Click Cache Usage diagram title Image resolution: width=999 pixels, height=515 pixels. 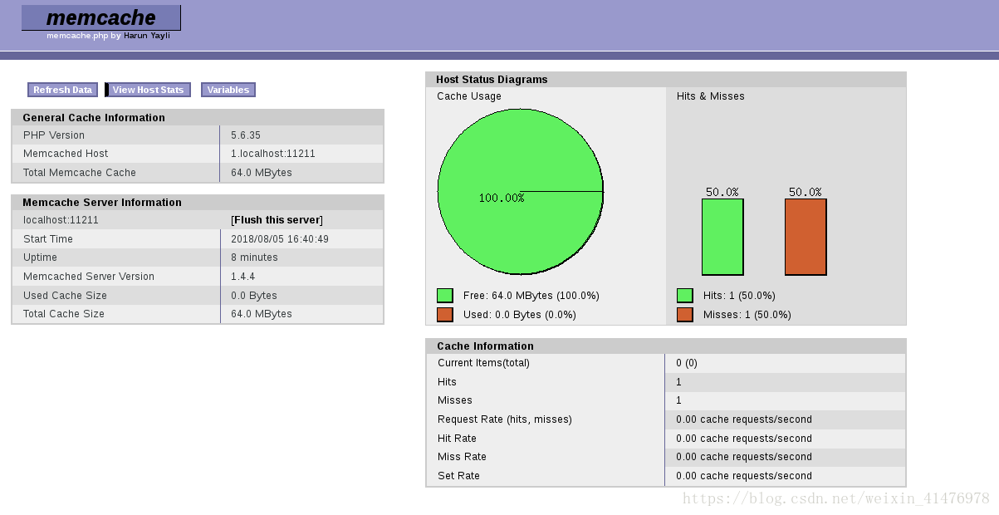[469, 96]
